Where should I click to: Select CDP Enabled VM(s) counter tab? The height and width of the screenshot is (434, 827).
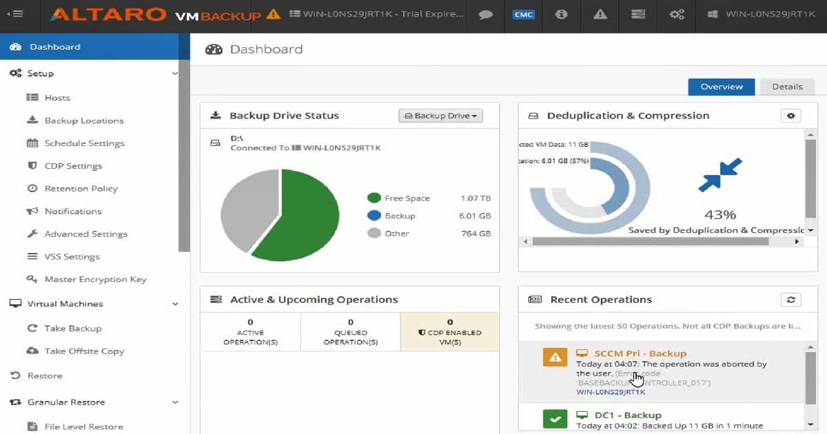click(x=450, y=332)
